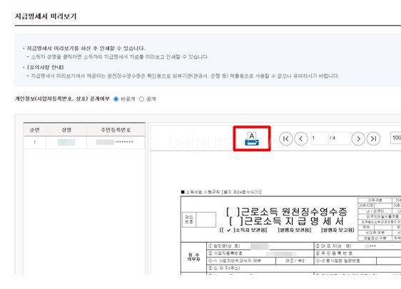Click row number 1 in the list
The image size is (401, 289).
[x=35, y=142]
